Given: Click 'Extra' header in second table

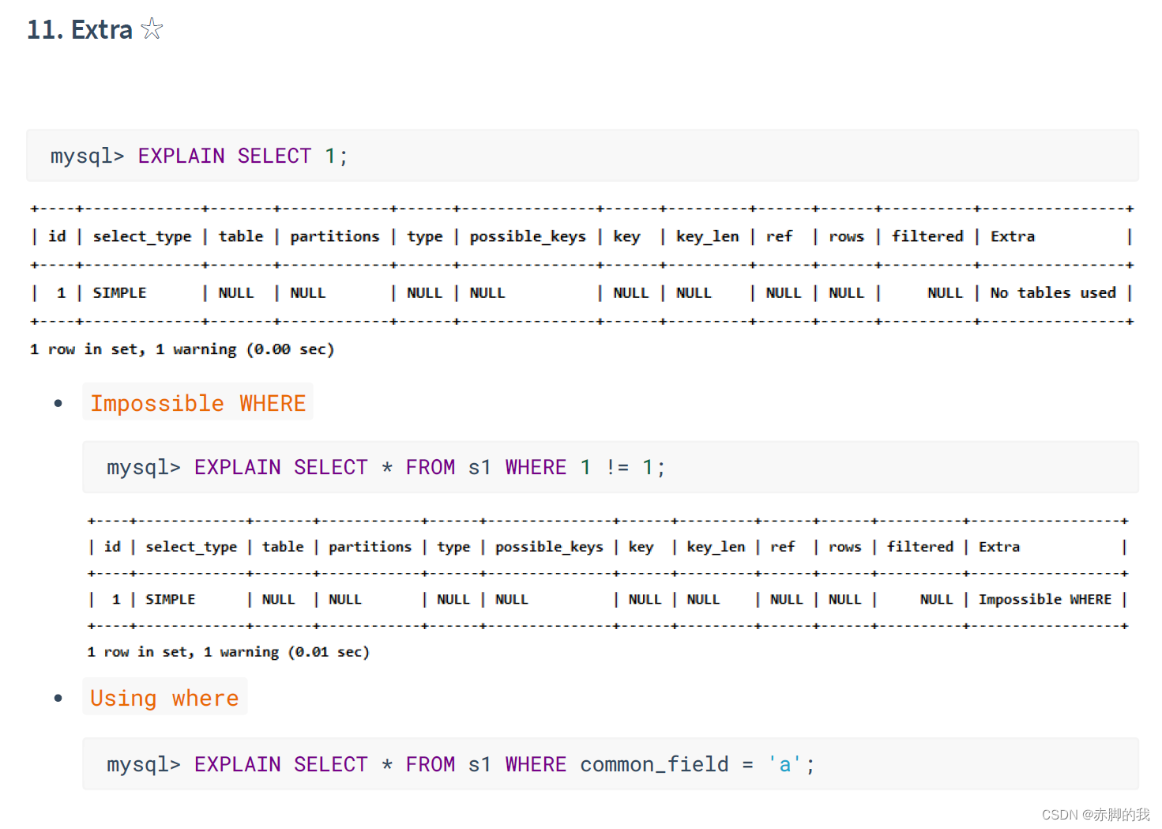Looking at the screenshot, I should coord(998,547).
